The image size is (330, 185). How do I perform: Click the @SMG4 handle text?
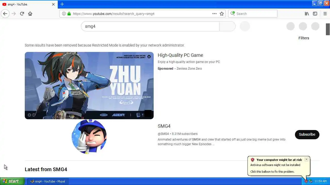pyautogui.click(x=163, y=134)
